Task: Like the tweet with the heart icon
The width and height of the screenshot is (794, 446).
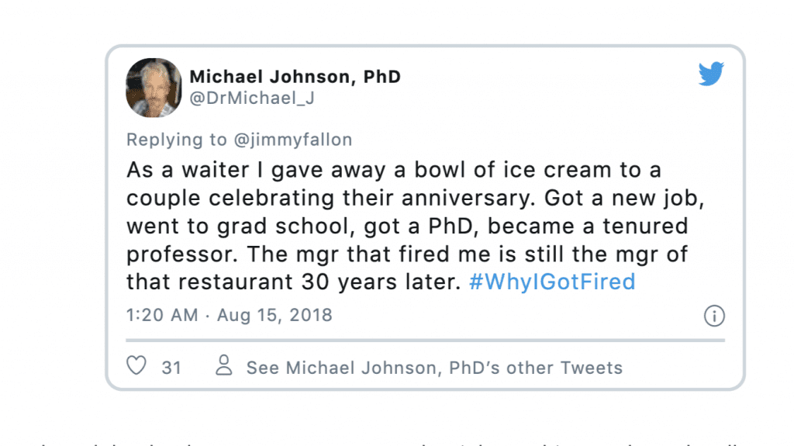Action: [x=136, y=365]
